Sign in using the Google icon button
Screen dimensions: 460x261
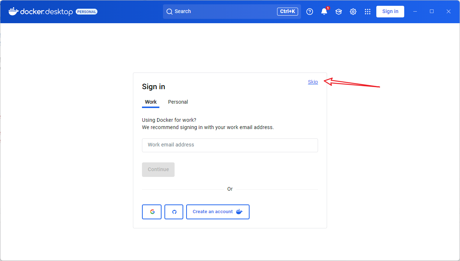click(152, 212)
